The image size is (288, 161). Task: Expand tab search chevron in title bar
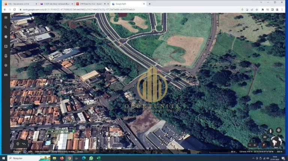261,2
